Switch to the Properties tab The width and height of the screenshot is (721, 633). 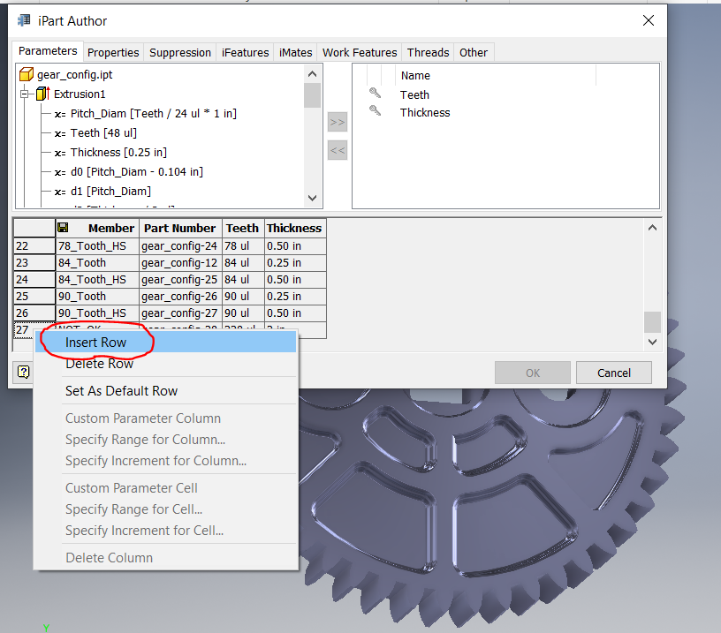coord(113,52)
